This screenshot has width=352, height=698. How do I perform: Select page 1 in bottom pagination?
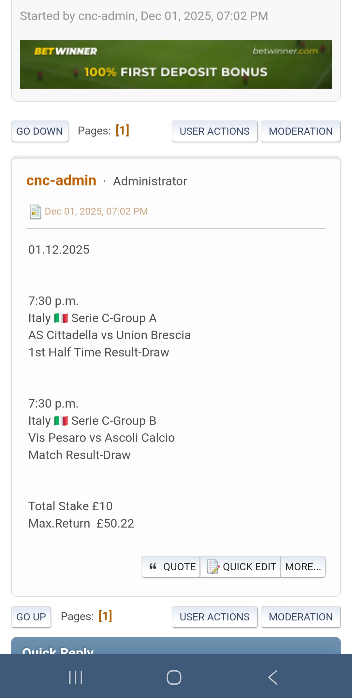tap(105, 616)
